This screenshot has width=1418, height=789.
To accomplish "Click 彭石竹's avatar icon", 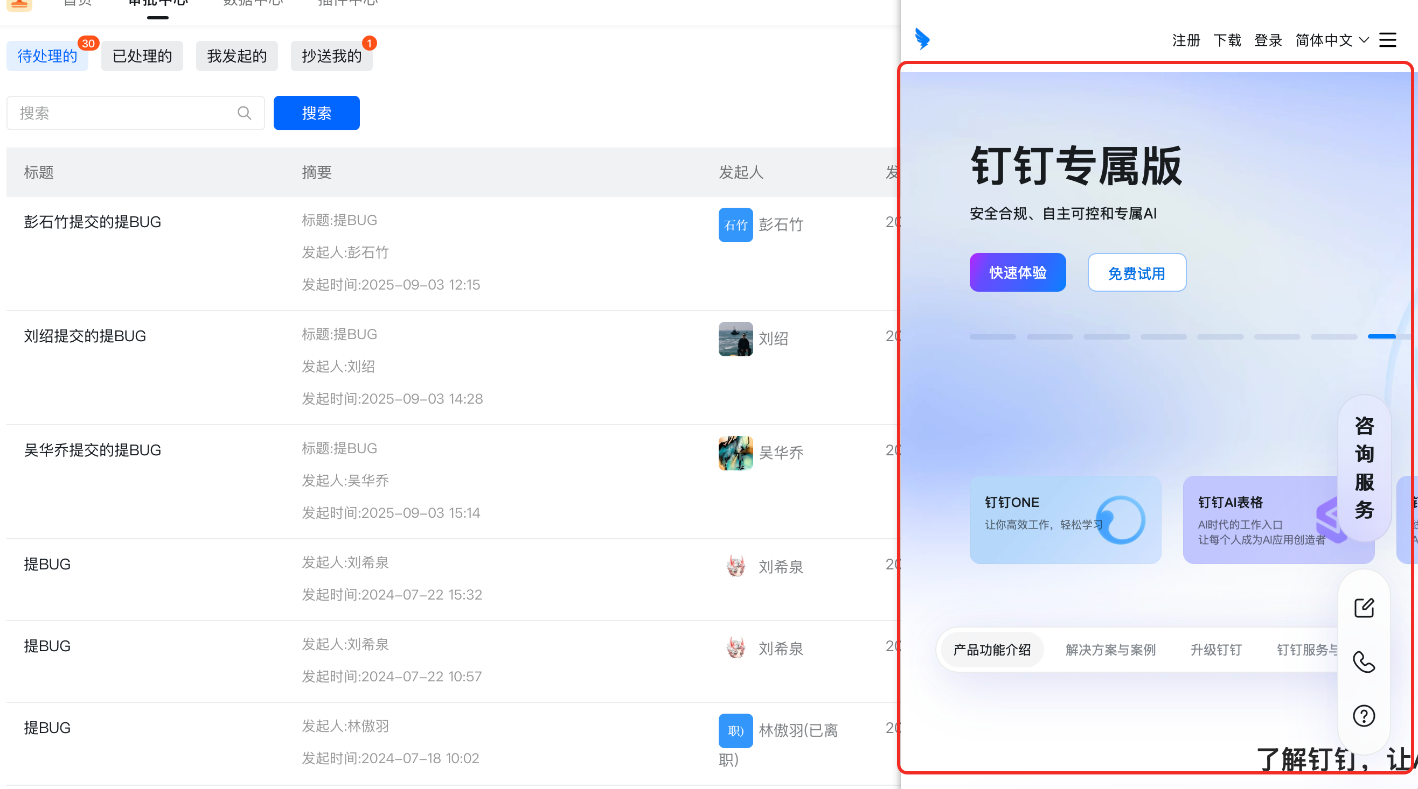I will 735,225.
